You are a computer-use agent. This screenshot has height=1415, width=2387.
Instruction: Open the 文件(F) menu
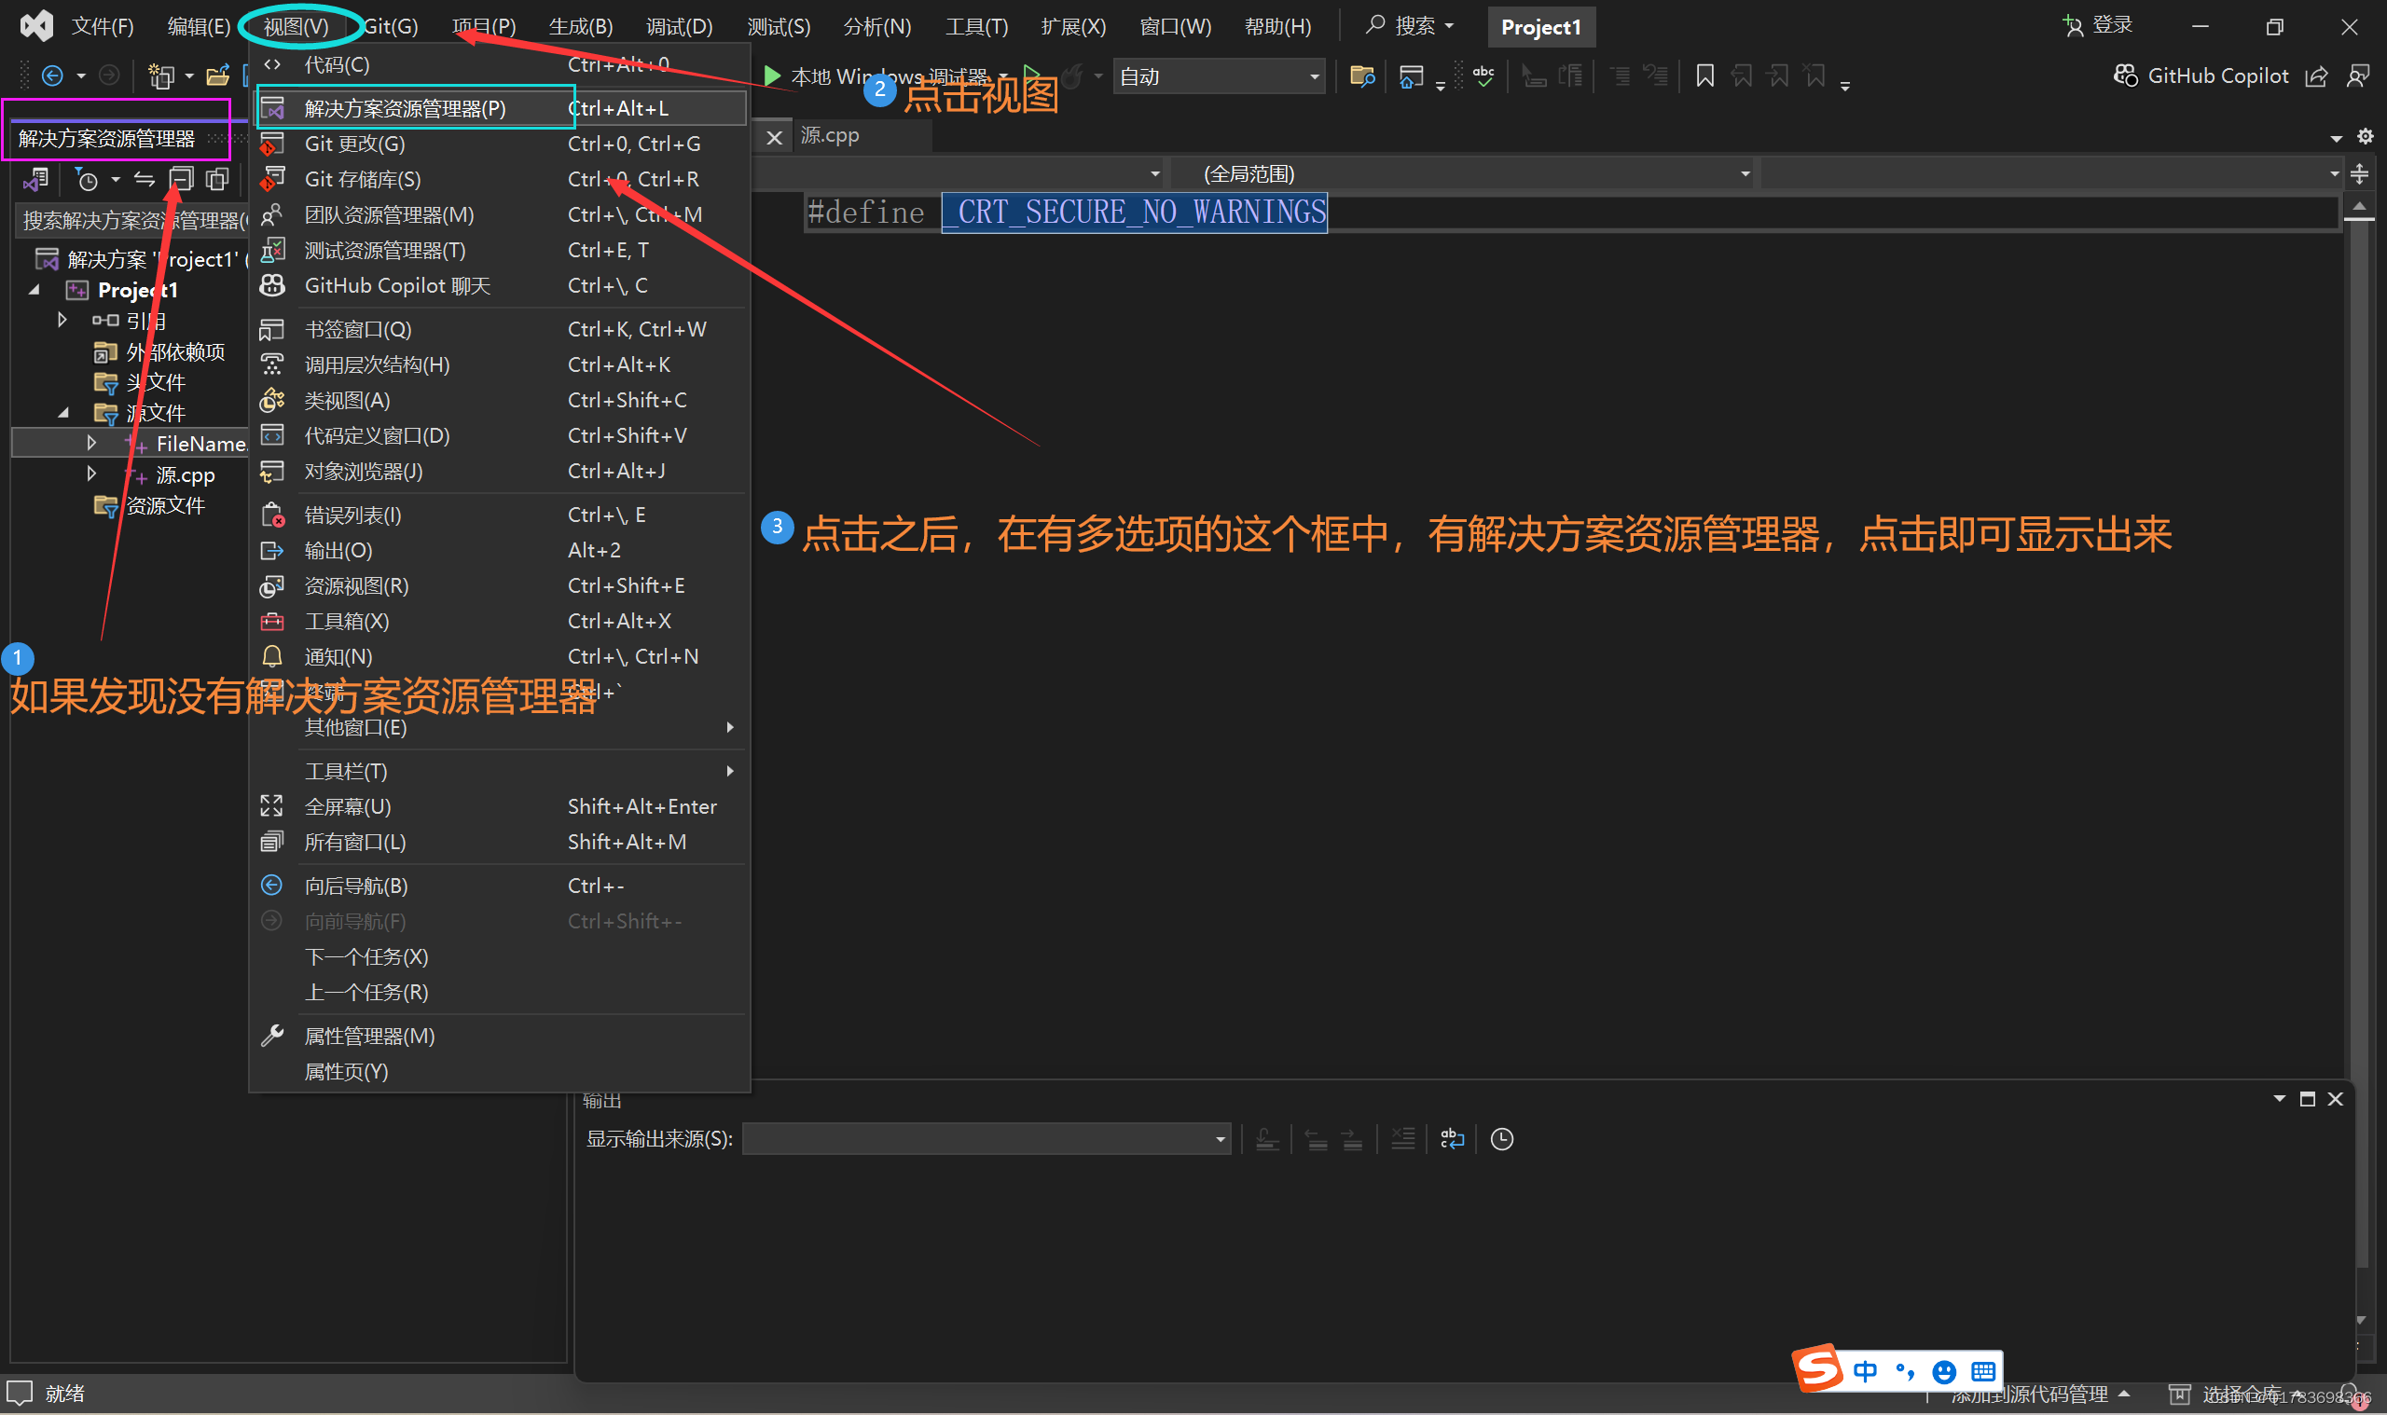(102, 26)
